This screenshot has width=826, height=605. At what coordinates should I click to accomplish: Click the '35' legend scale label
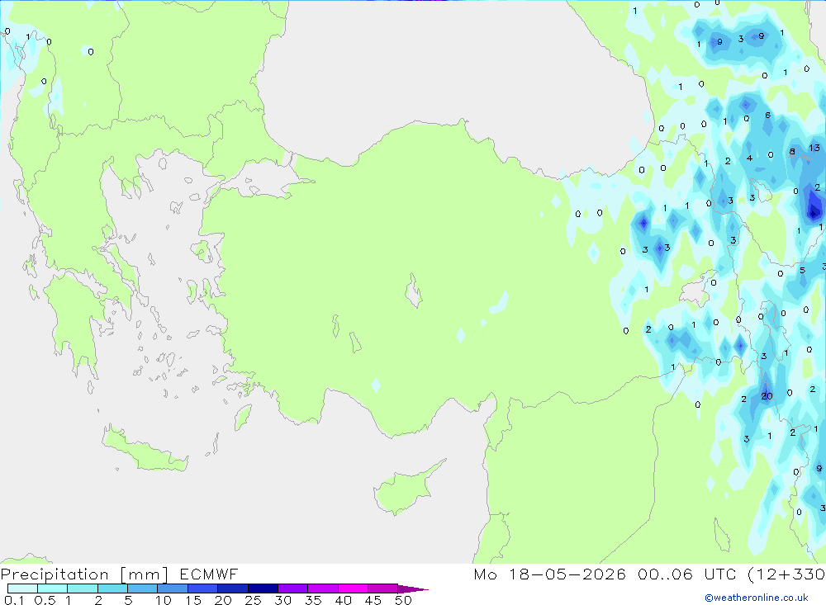[x=313, y=600]
